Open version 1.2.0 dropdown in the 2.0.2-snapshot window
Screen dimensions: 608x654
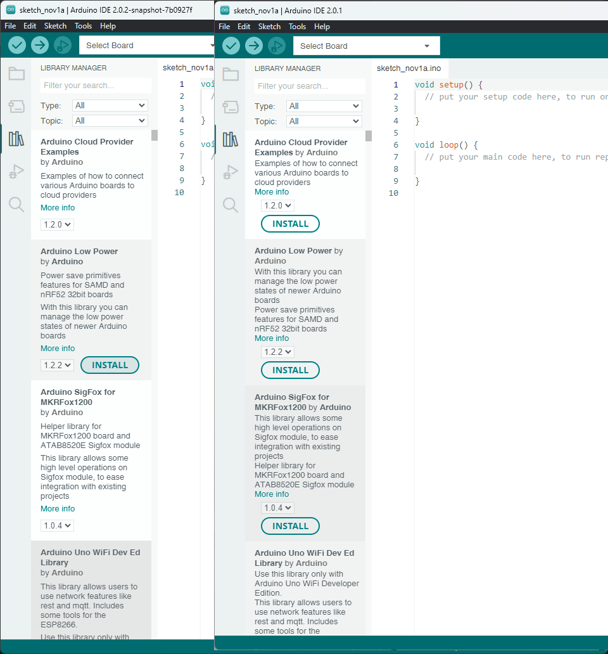[57, 224]
